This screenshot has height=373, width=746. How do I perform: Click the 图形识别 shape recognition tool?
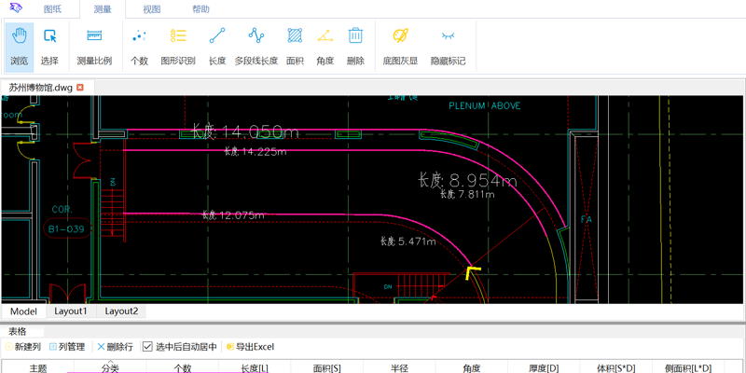tap(178, 48)
